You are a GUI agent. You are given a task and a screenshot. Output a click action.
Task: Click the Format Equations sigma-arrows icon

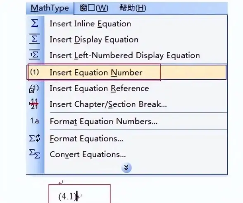tap(35, 138)
